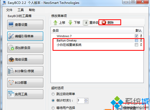
Task: Check the default box for BaiYun Onekey
Action: (136, 40)
